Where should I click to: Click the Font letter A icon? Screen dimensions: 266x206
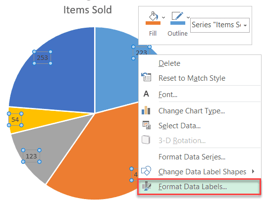click(146, 94)
